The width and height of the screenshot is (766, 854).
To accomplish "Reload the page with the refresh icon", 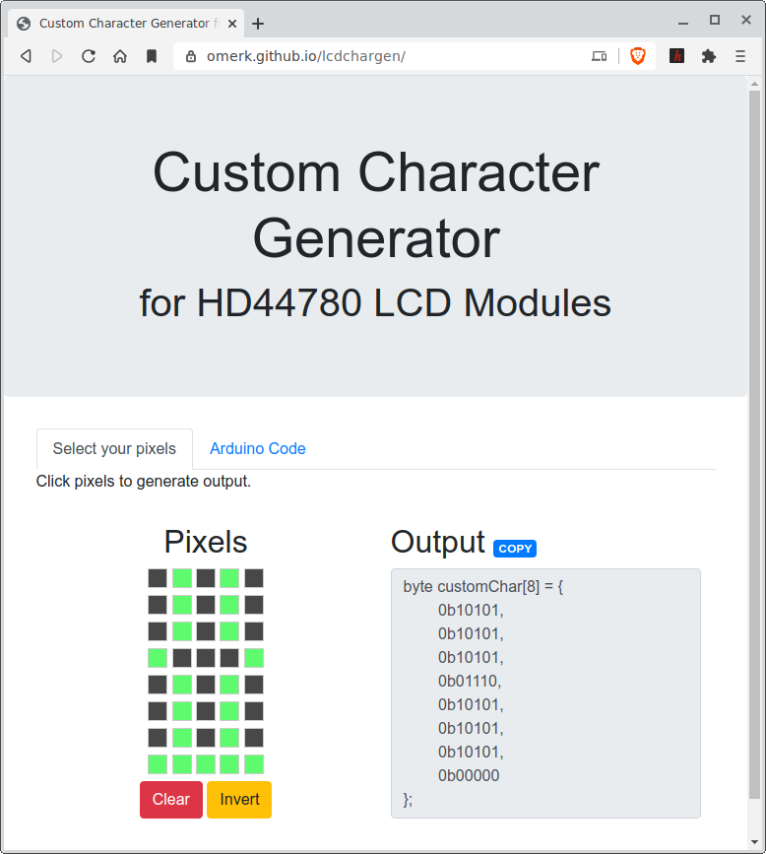I will 89,56.
